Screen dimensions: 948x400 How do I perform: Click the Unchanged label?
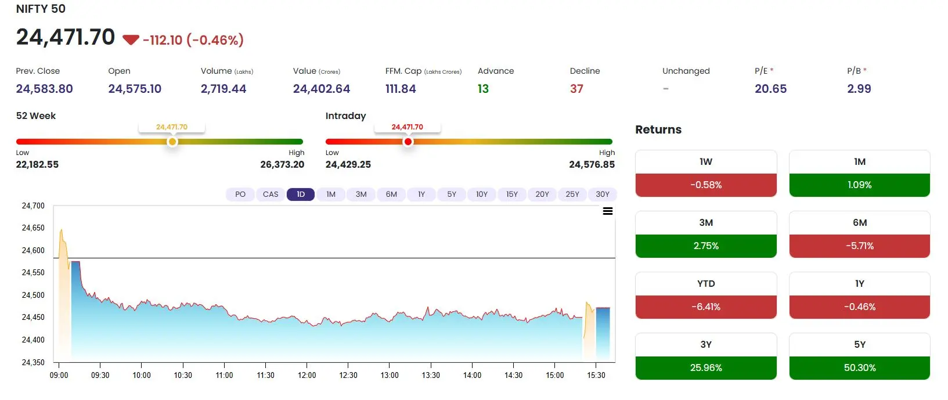pyautogui.click(x=686, y=71)
